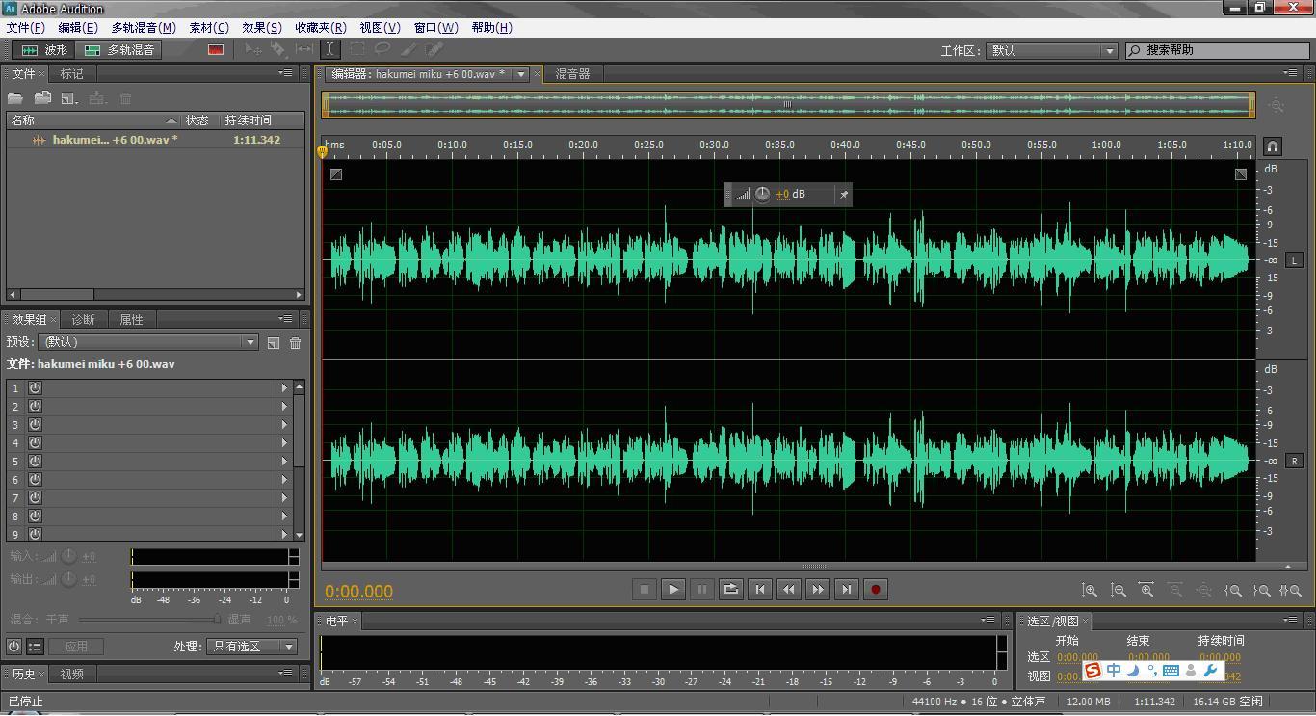
Task: Switch to the 标记 tab
Action: pos(72,74)
